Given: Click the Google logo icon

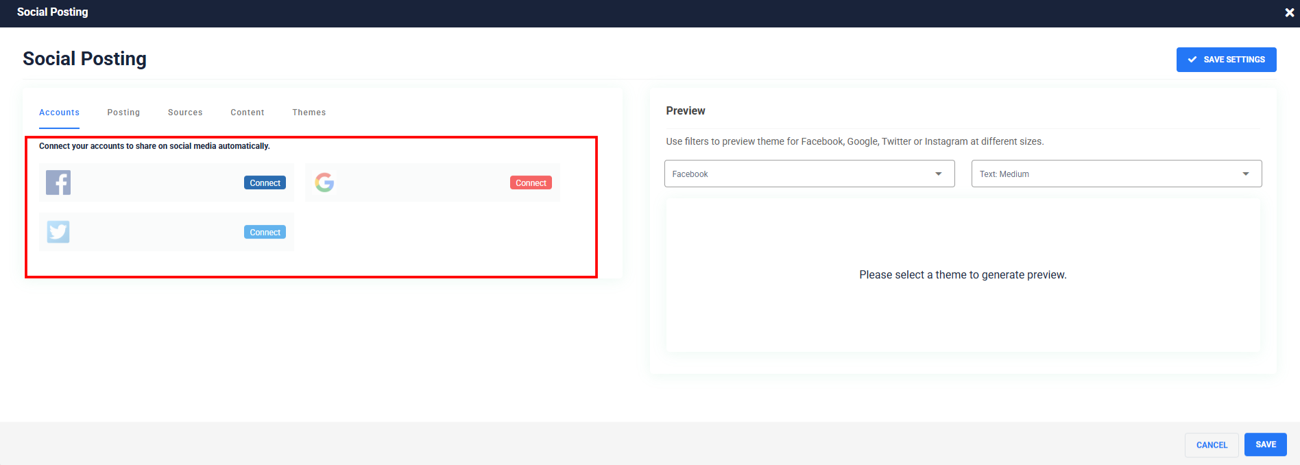Looking at the screenshot, I should (x=324, y=182).
